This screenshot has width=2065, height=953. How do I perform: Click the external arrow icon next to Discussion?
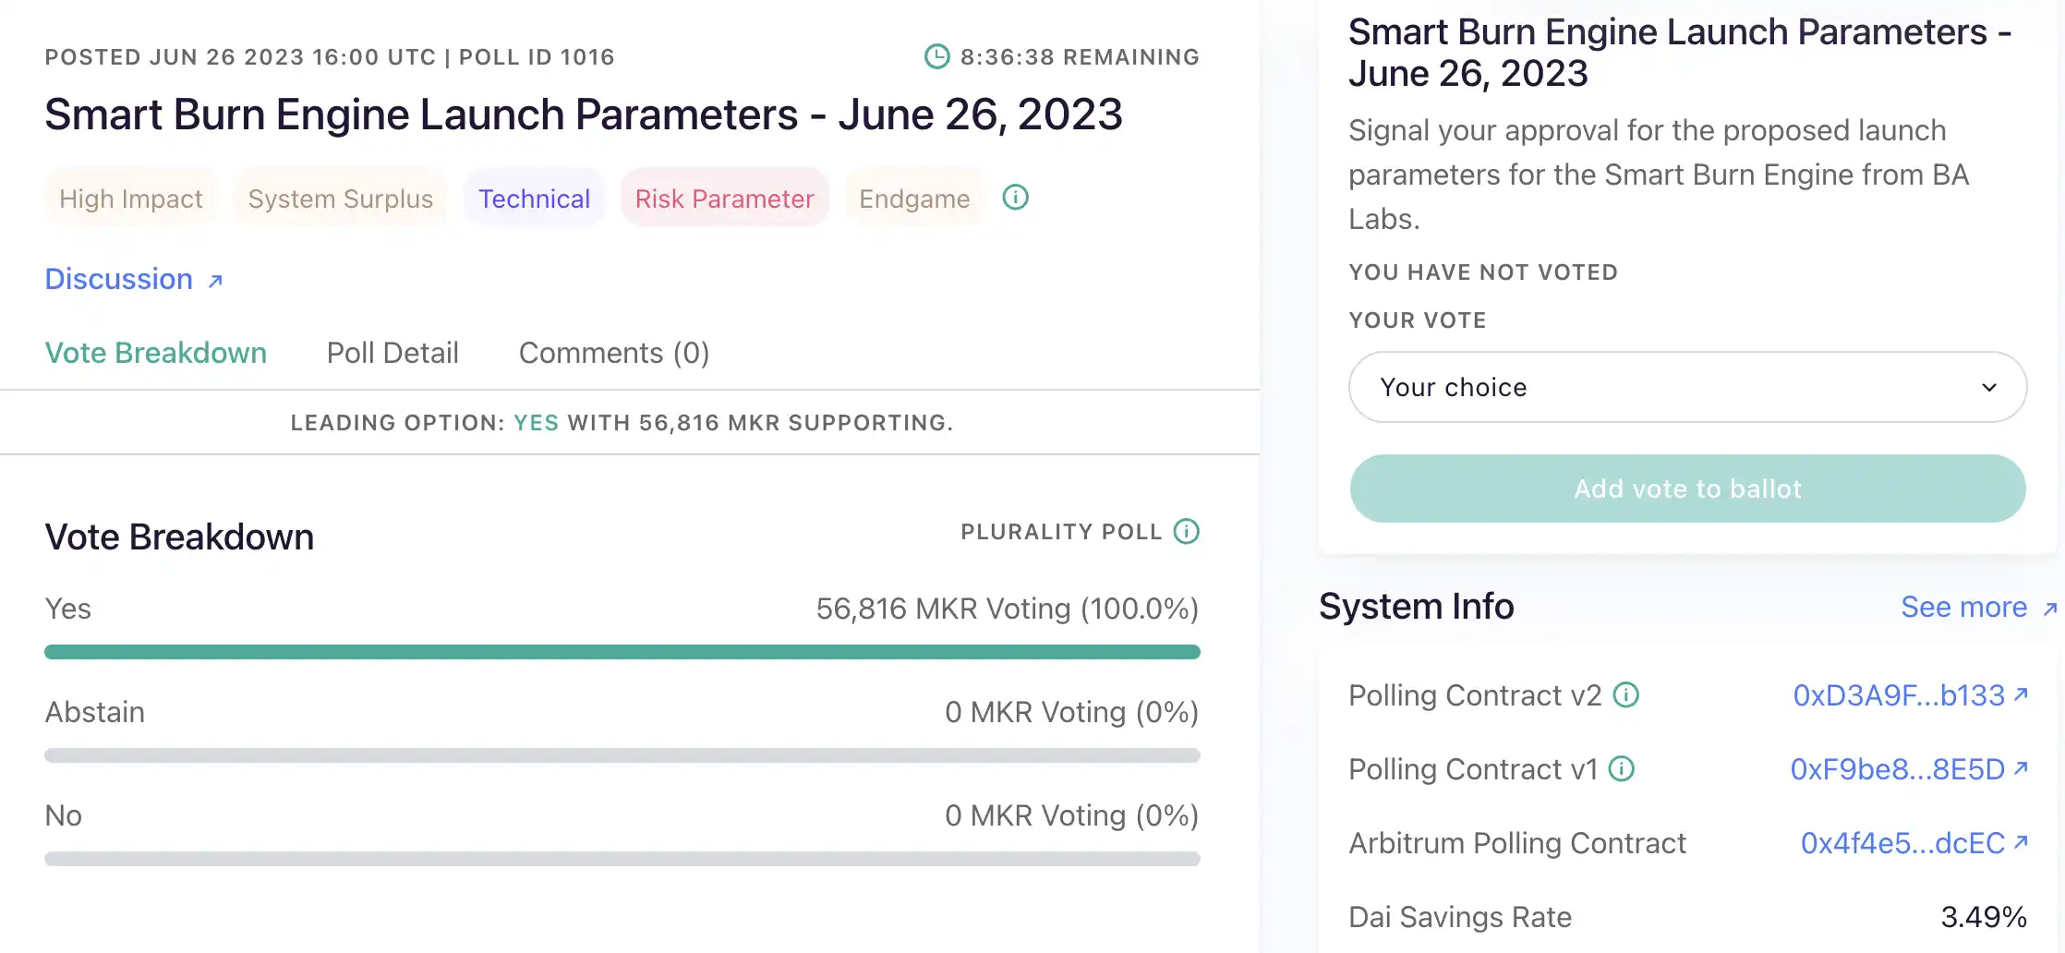click(x=215, y=281)
